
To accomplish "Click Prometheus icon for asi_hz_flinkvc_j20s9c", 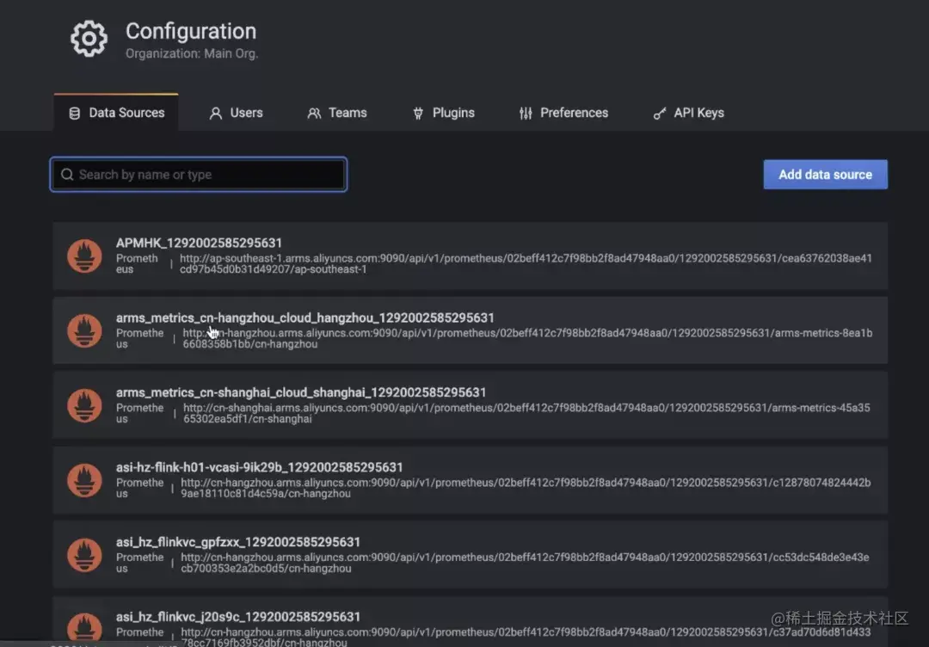I will [x=84, y=629].
